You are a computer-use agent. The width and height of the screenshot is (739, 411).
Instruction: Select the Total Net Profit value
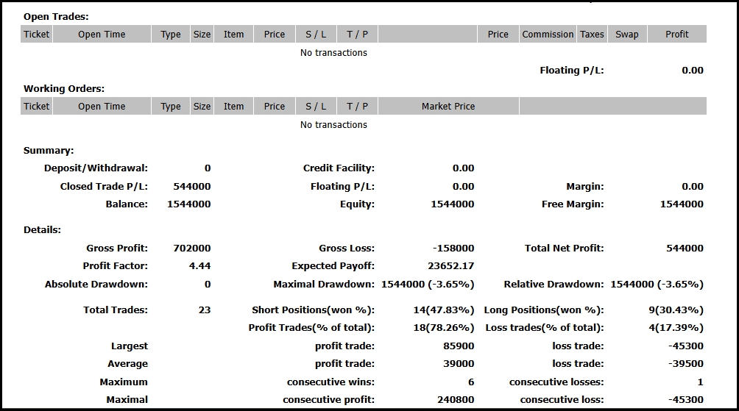click(684, 249)
